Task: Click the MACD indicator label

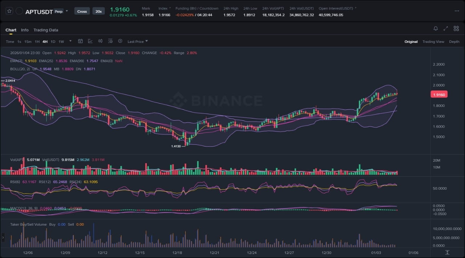Action: click(25, 208)
